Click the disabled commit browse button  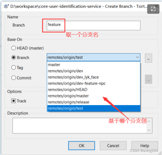click(148, 79)
